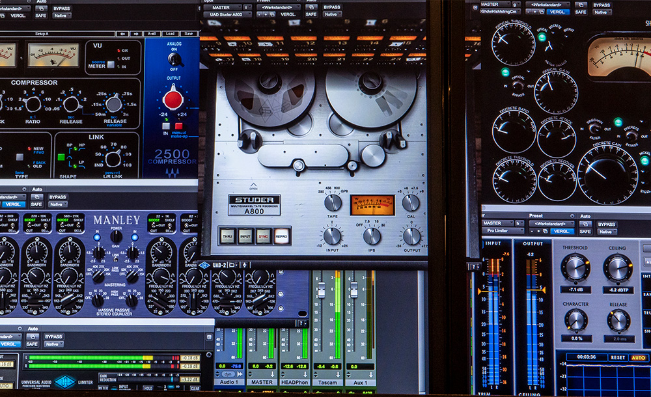Viewport: 651px width, 397px height.
Task: Select the HEADPhon track name
Action: pyautogui.click(x=295, y=383)
